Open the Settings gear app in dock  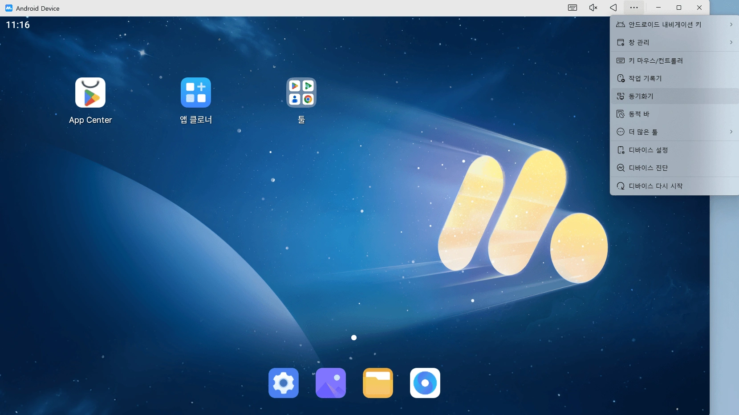click(284, 383)
